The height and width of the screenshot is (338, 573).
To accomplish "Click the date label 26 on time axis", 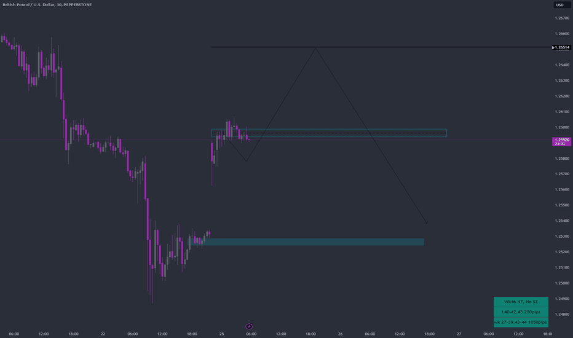I will click(340, 334).
